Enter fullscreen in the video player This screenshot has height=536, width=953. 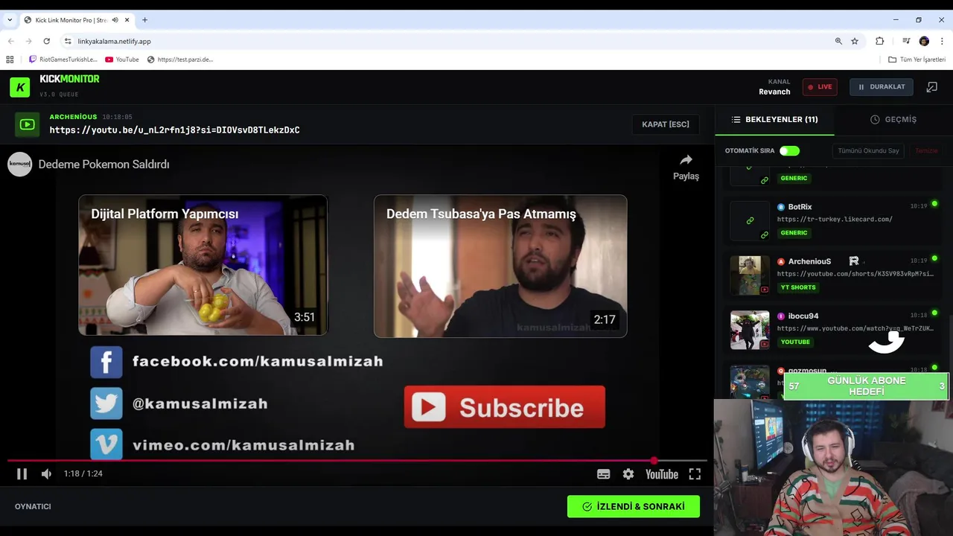click(x=695, y=474)
